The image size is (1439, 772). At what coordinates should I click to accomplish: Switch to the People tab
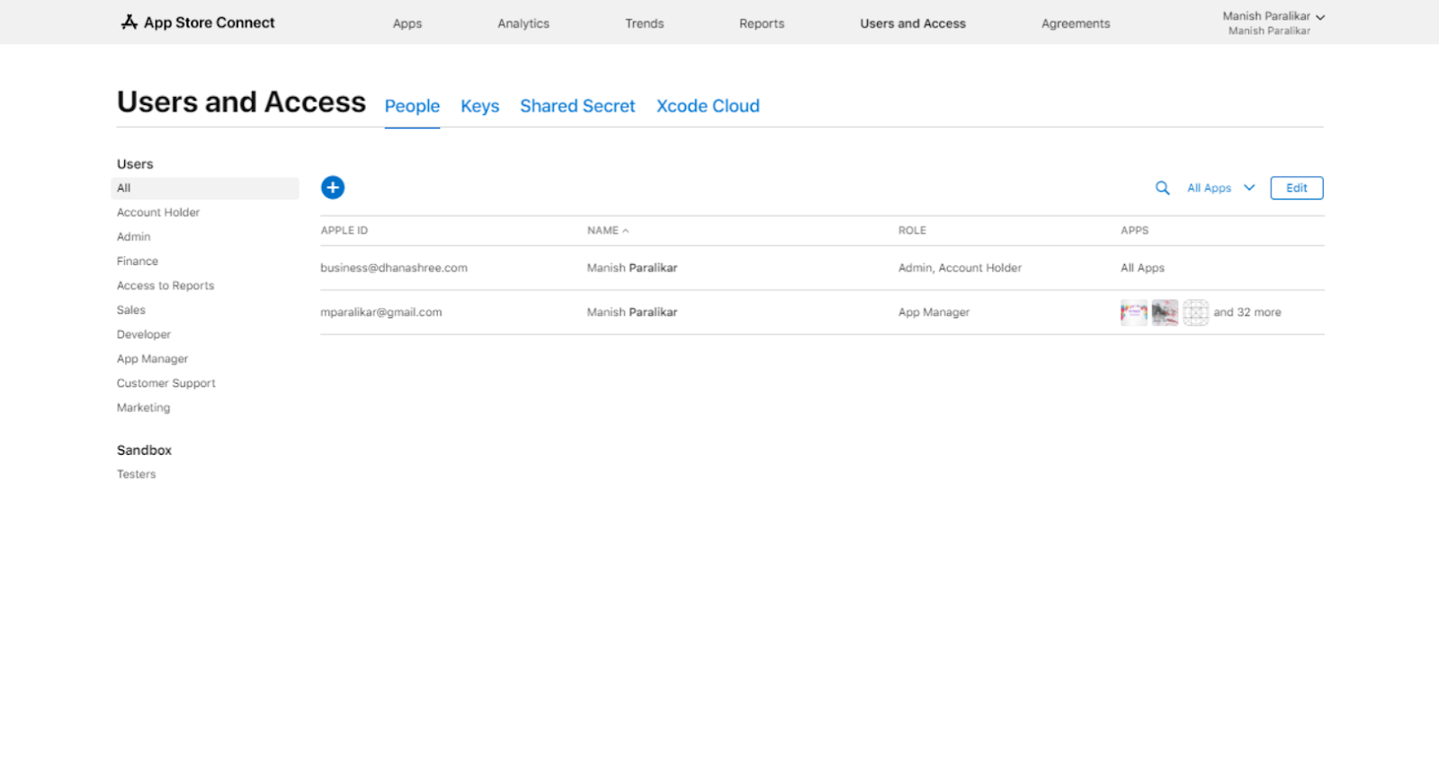click(x=412, y=106)
